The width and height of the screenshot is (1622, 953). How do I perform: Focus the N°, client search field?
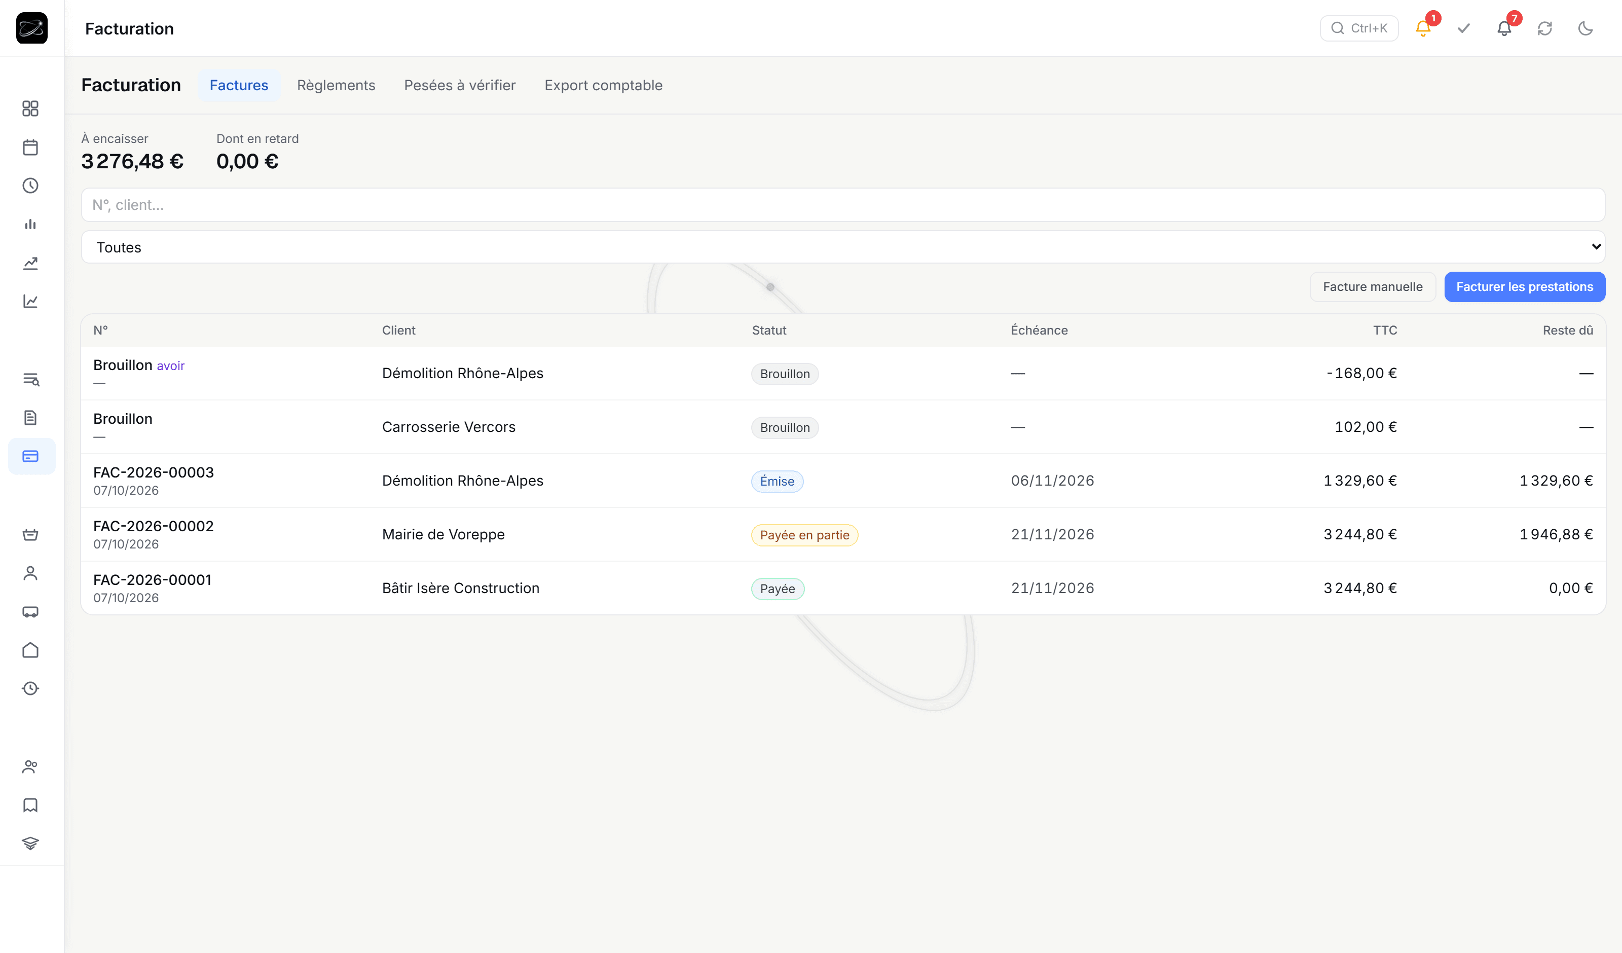click(843, 205)
